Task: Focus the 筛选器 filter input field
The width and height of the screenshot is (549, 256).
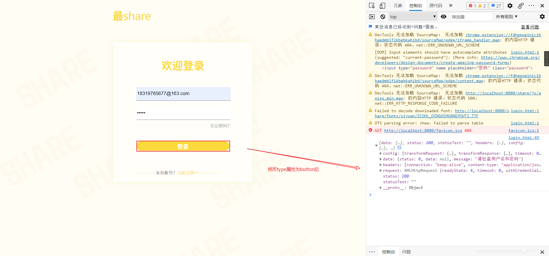Action: pyautogui.click(x=471, y=17)
